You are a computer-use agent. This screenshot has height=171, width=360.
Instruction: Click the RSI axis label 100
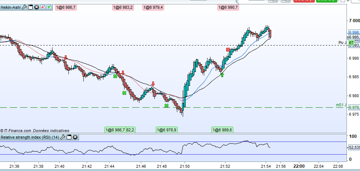[x=352, y=136]
